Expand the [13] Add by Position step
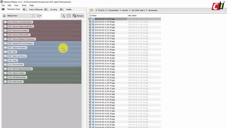This screenshot has width=227, height=128. (17, 73)
